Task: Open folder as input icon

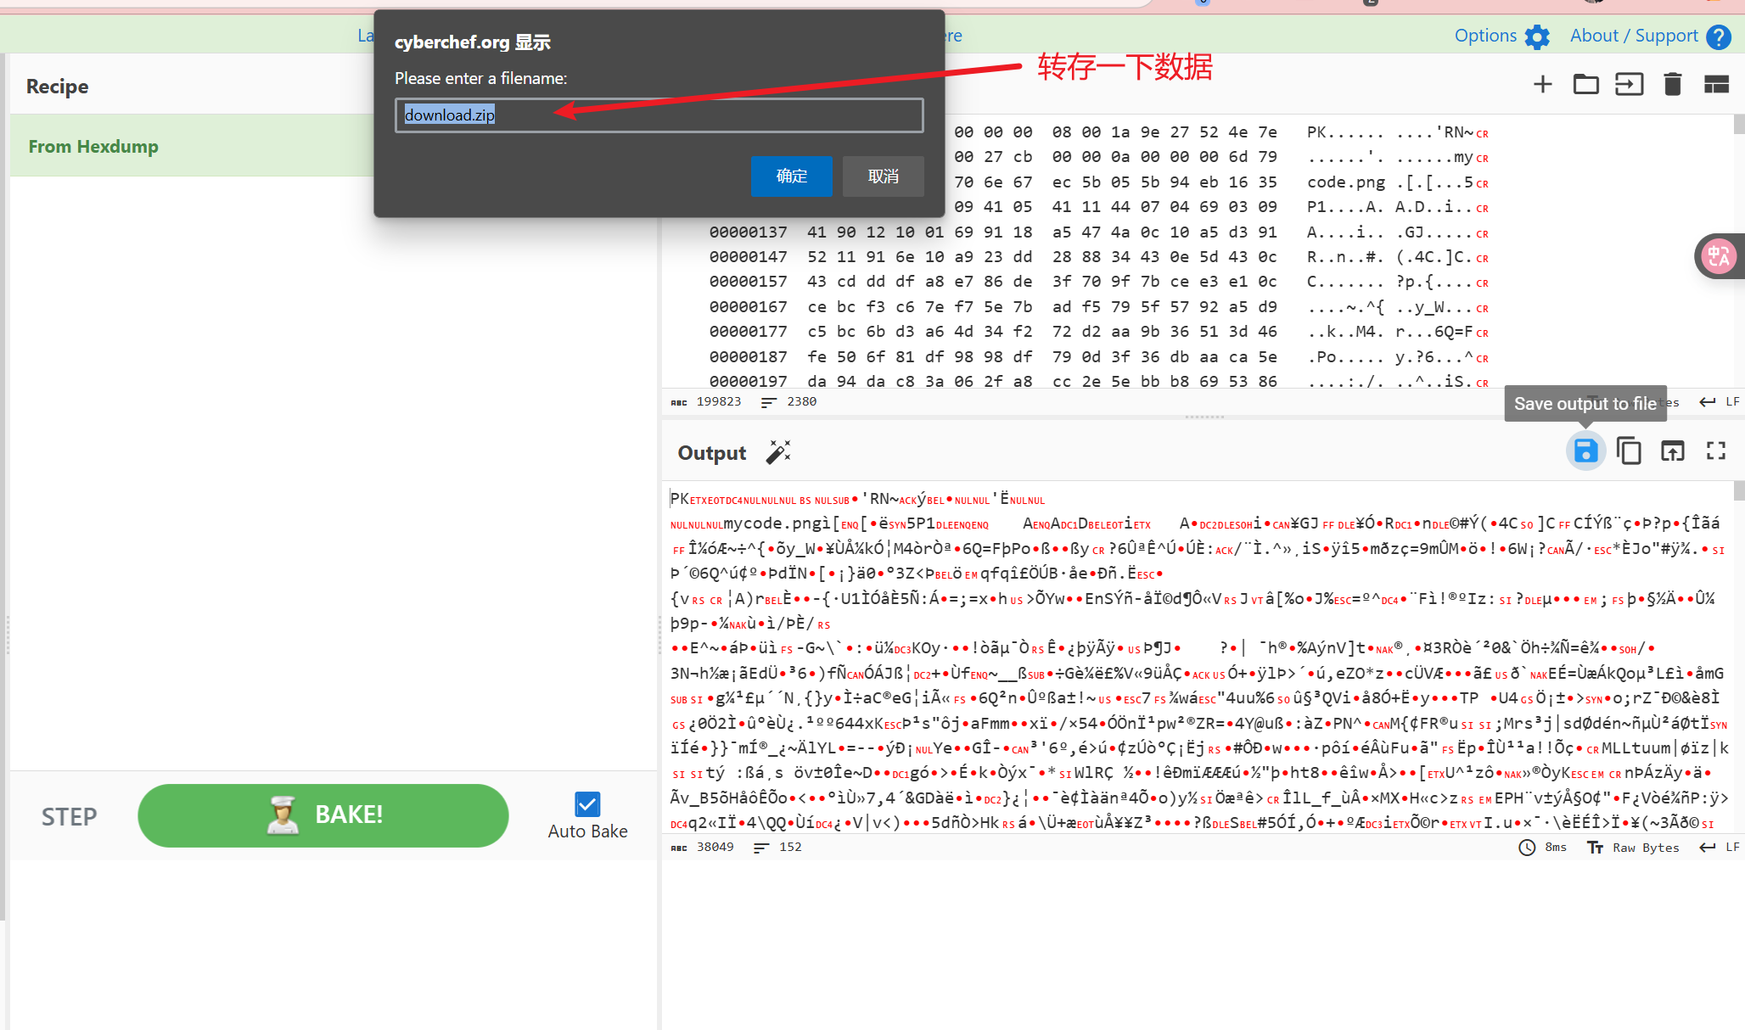Action: click(x=1585, y=84)
